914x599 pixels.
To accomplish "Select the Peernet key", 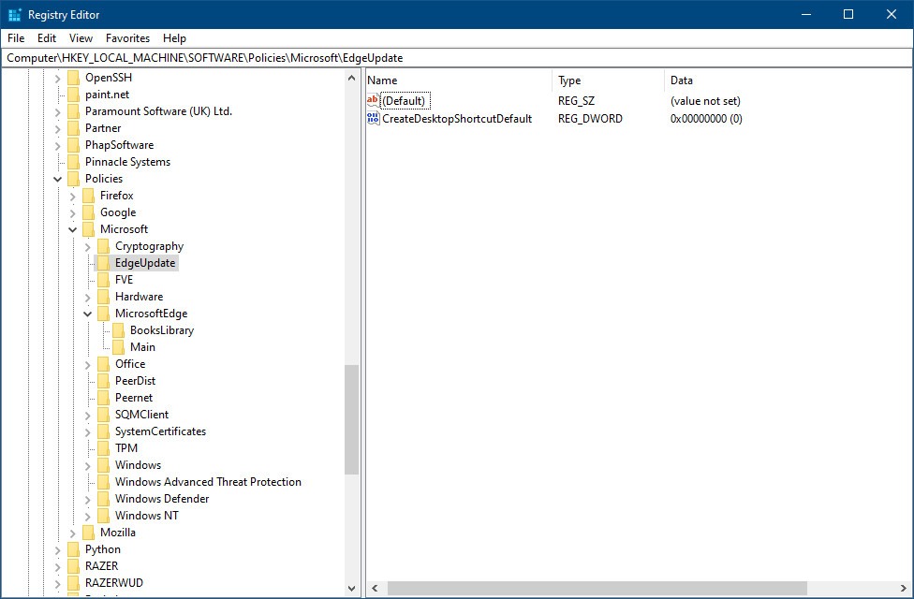I will 134,398.
